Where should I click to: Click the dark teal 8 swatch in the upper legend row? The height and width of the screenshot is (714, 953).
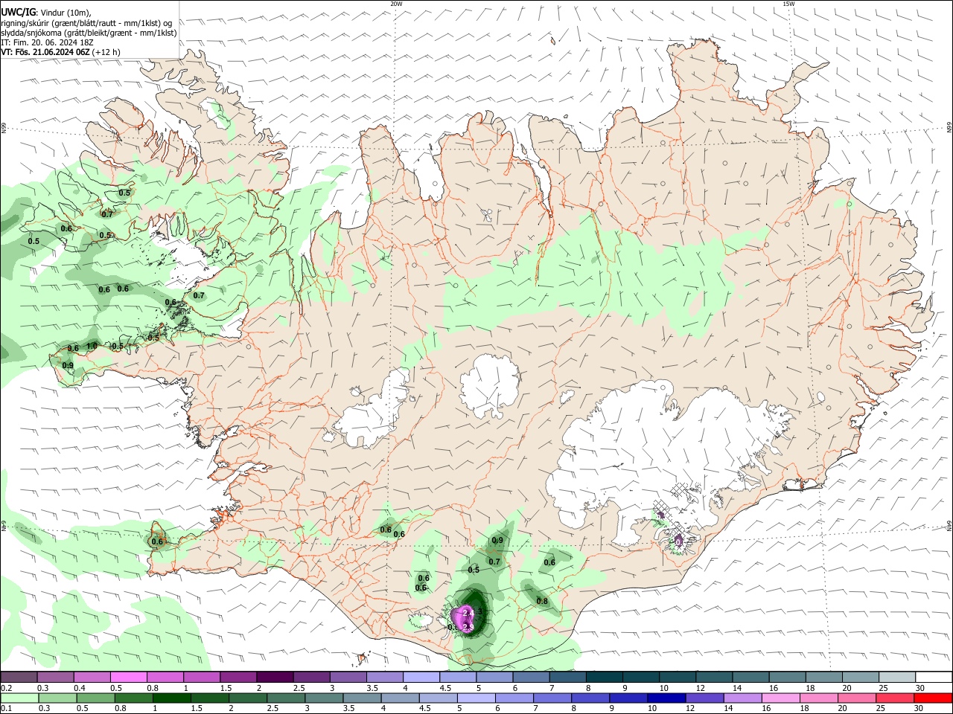click(x=604, y=677)
